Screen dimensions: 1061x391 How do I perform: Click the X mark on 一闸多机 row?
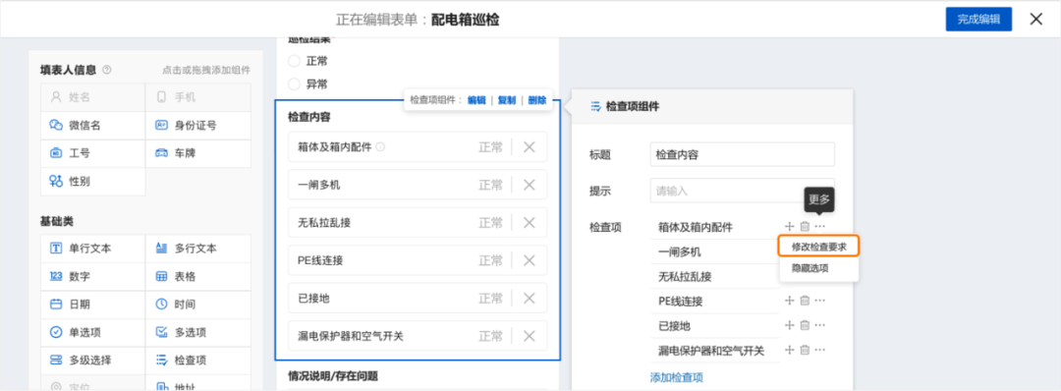[x=530, y=185]
